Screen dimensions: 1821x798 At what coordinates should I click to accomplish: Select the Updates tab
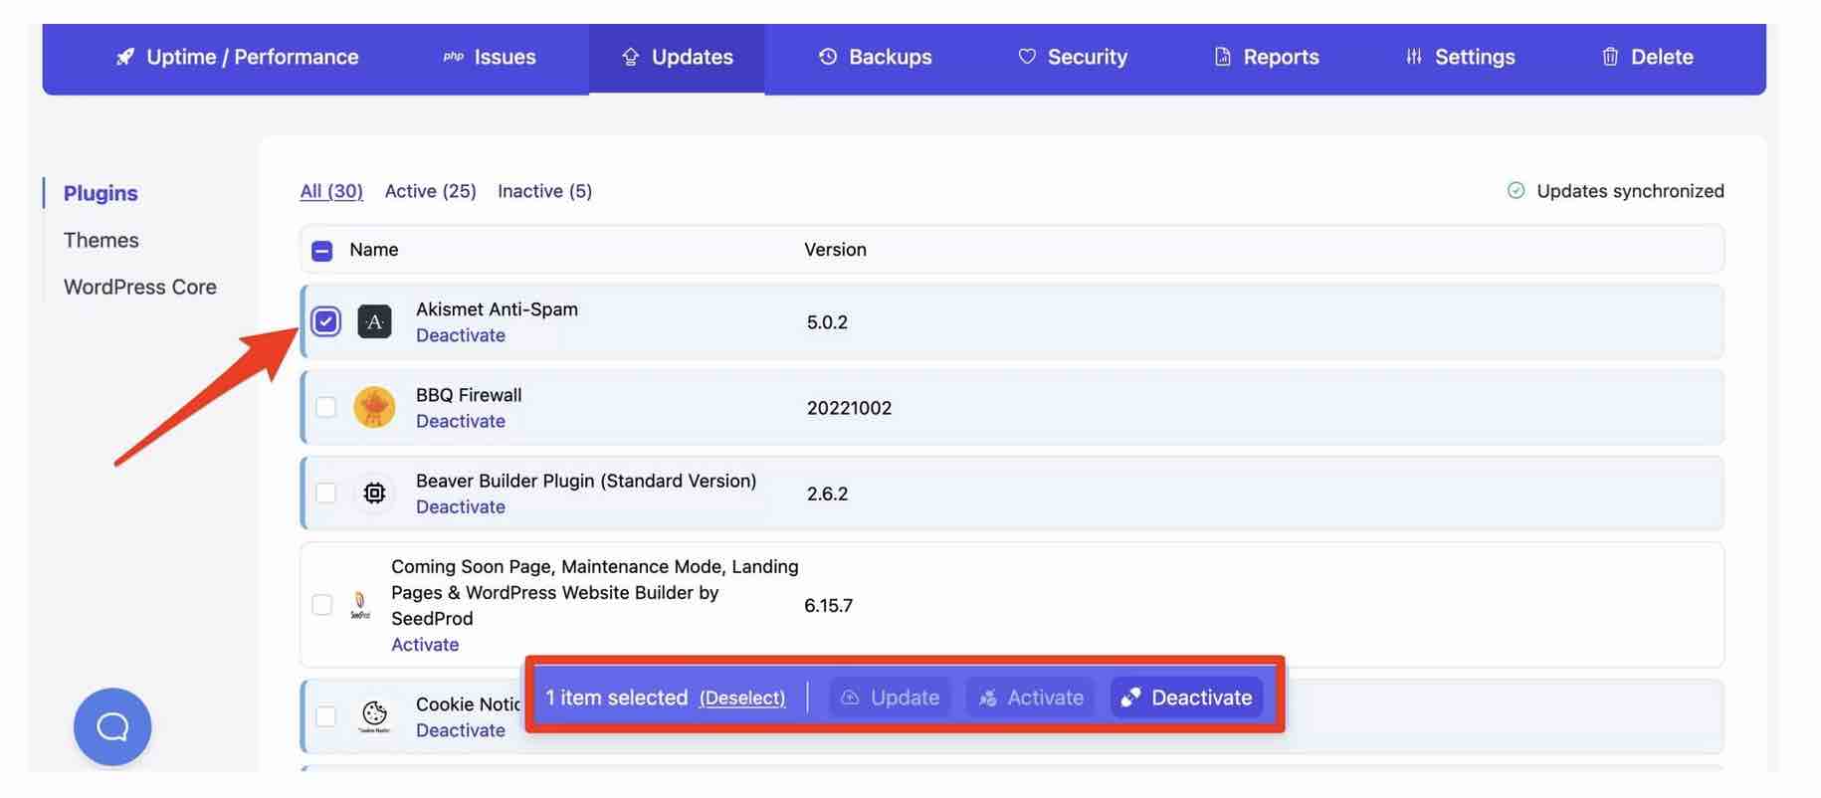click(x=677, y=58)
